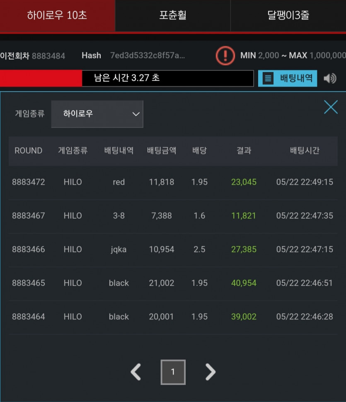Select round 8883466 row
This screenshot has width=346, height=402.
coord(173,249)
